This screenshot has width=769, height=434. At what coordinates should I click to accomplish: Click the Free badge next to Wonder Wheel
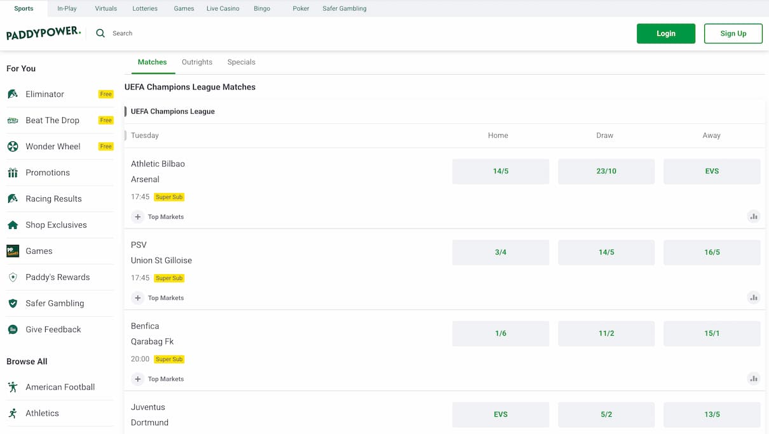[x=106, y=147]
